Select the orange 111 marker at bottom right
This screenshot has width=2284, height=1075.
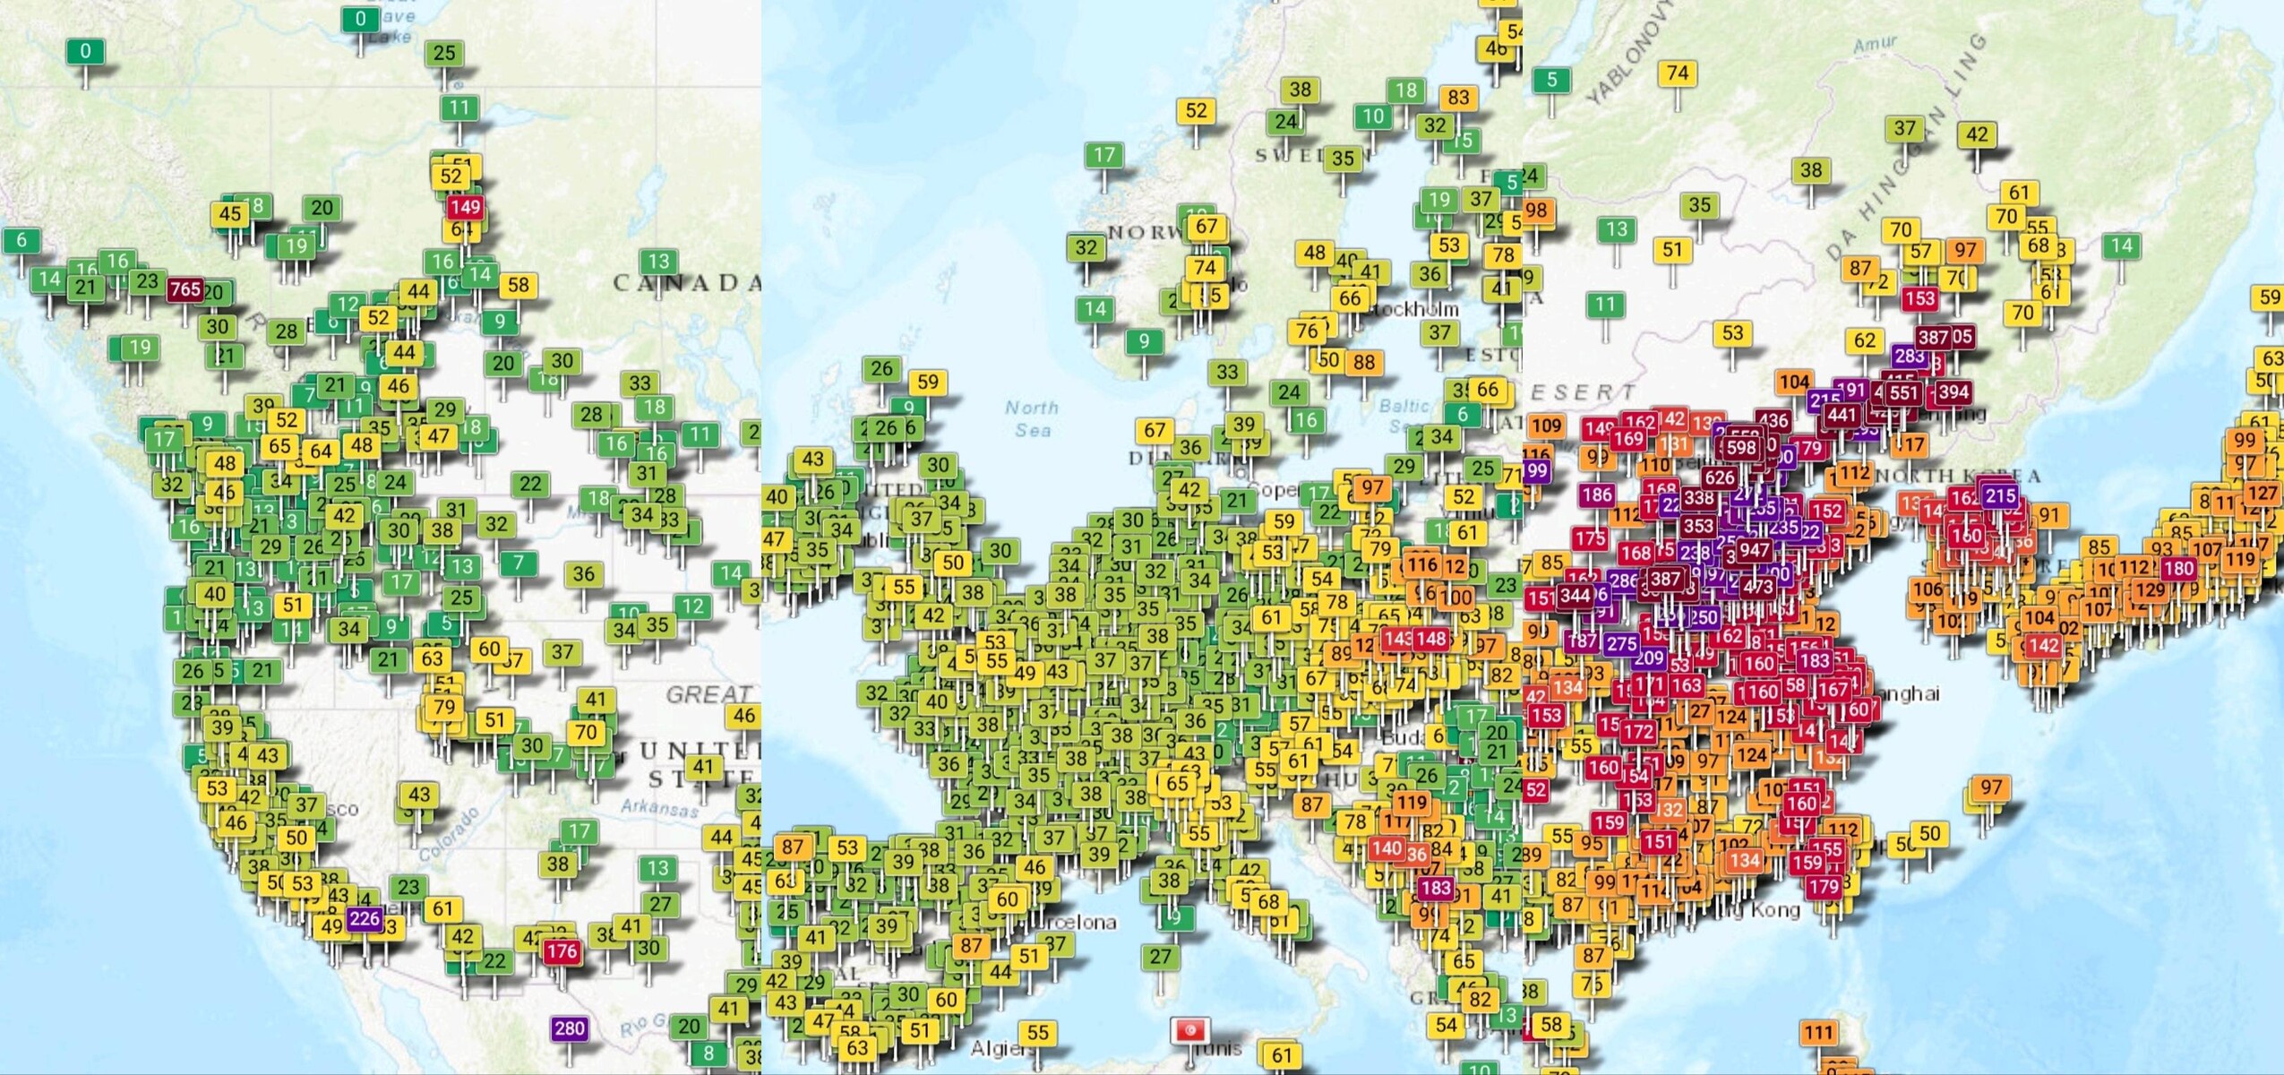1818,1032
